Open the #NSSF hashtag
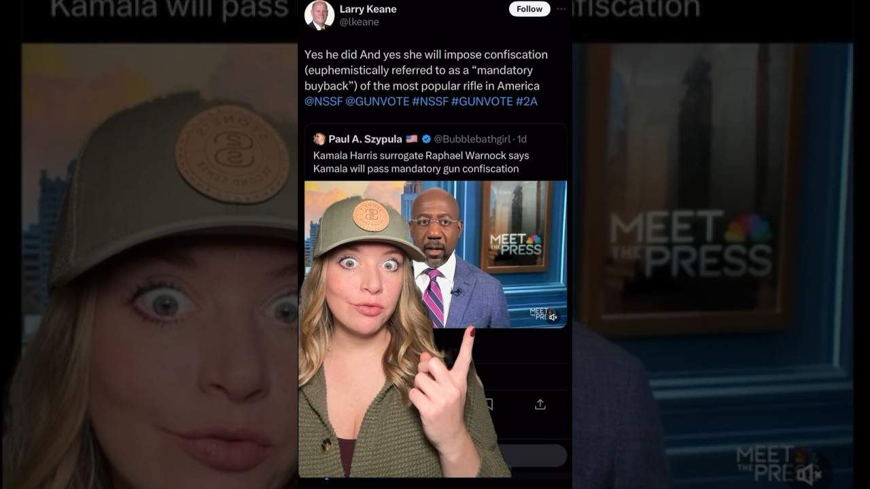 point(430,101)
